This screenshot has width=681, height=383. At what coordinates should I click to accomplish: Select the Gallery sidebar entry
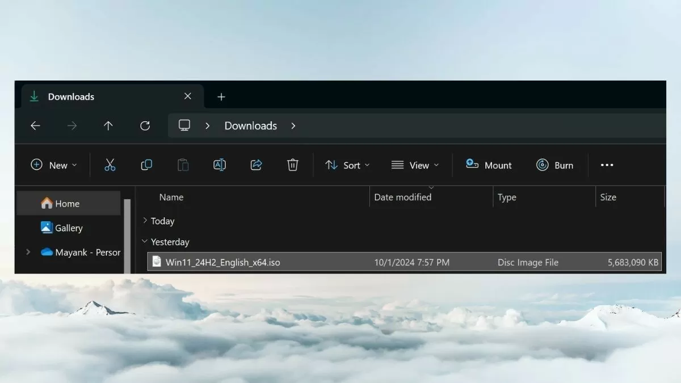point(68,228)
